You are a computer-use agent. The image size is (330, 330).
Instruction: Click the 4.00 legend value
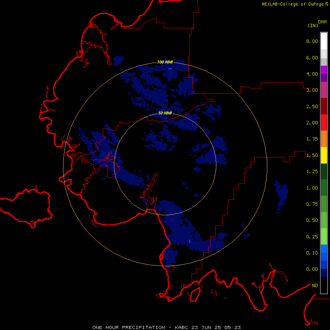tap(312, 74)
